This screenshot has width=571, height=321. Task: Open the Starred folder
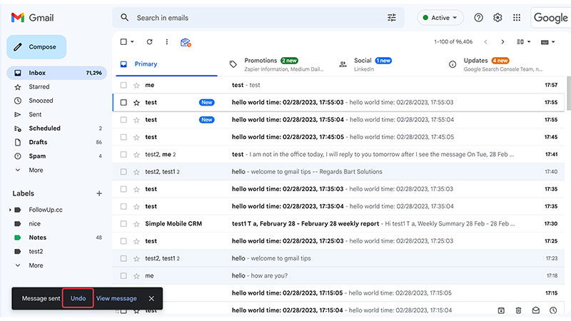click(x=57, y=86)
